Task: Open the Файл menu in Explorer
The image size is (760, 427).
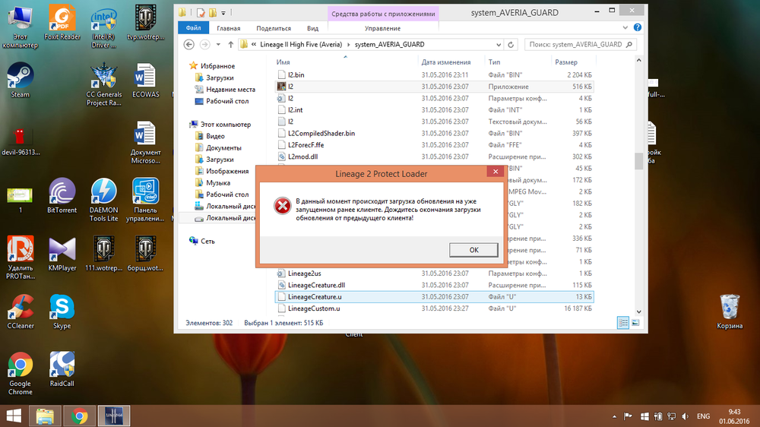Action: click(x=193, y=28)
